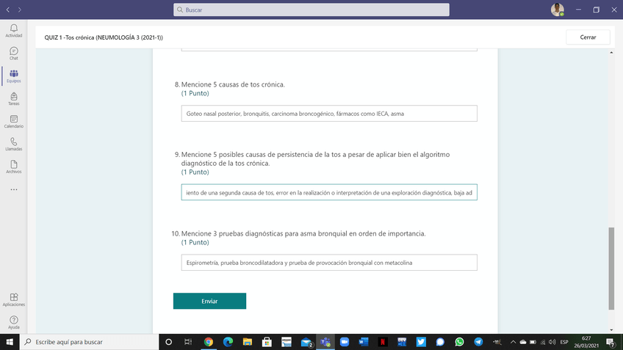Open WhatsApp from the taskbar
This screenshot has height=350, width=623.
point(459,342)
